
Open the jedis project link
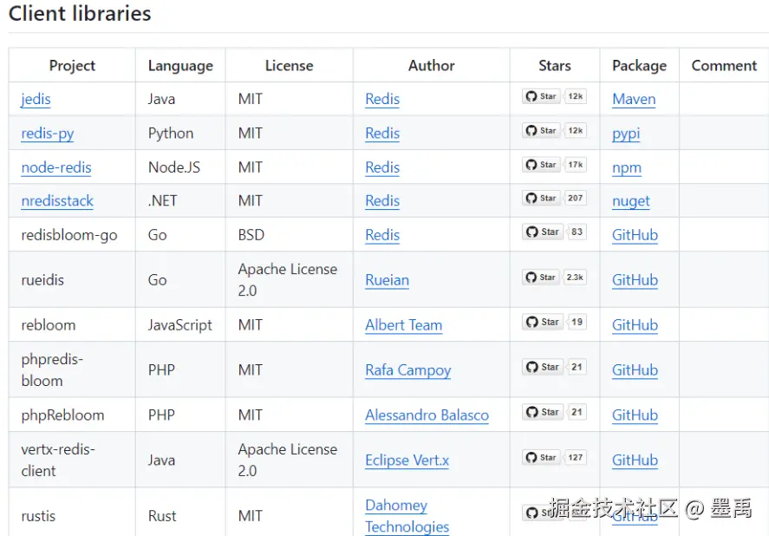[x=36, y=99]
